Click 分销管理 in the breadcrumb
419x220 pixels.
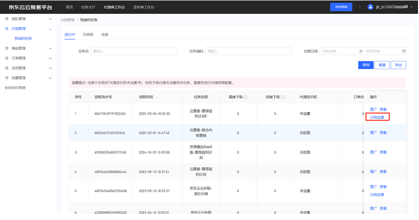coord(67,20)
